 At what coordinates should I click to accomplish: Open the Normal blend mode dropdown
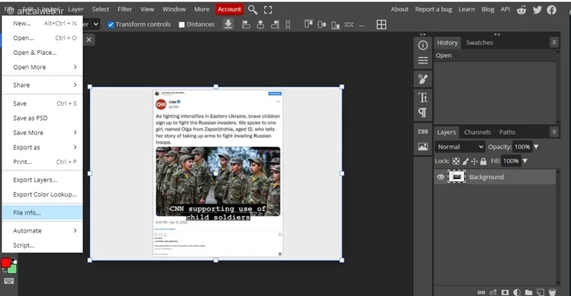point(460,147)
